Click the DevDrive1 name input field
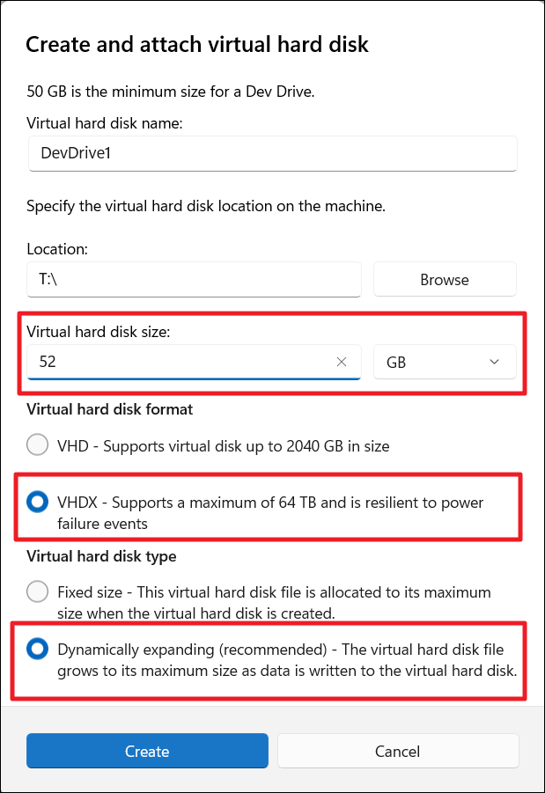 pyautogui.click(x=272, y=153)
